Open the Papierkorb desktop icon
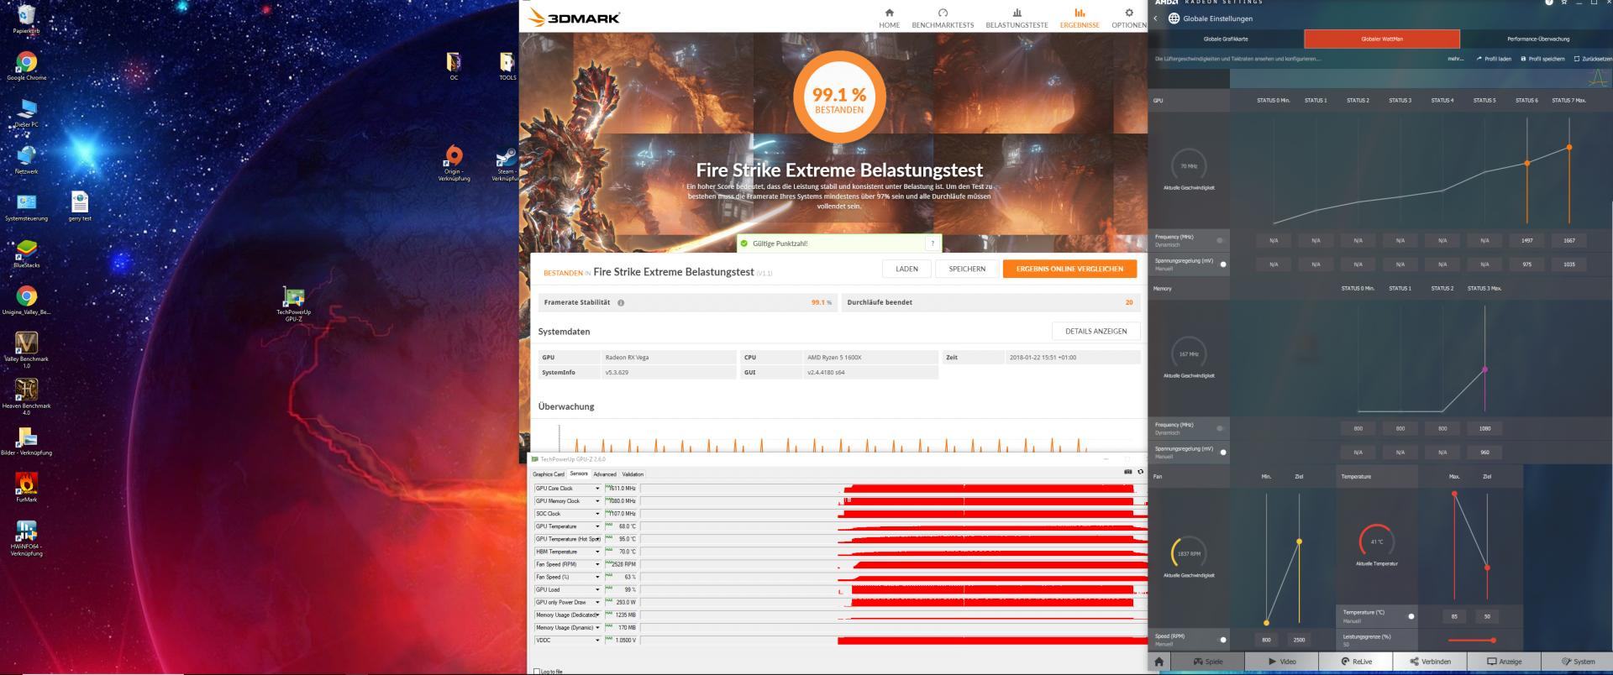Viewport: 1613px width, 675px height. tap(26, 18)
